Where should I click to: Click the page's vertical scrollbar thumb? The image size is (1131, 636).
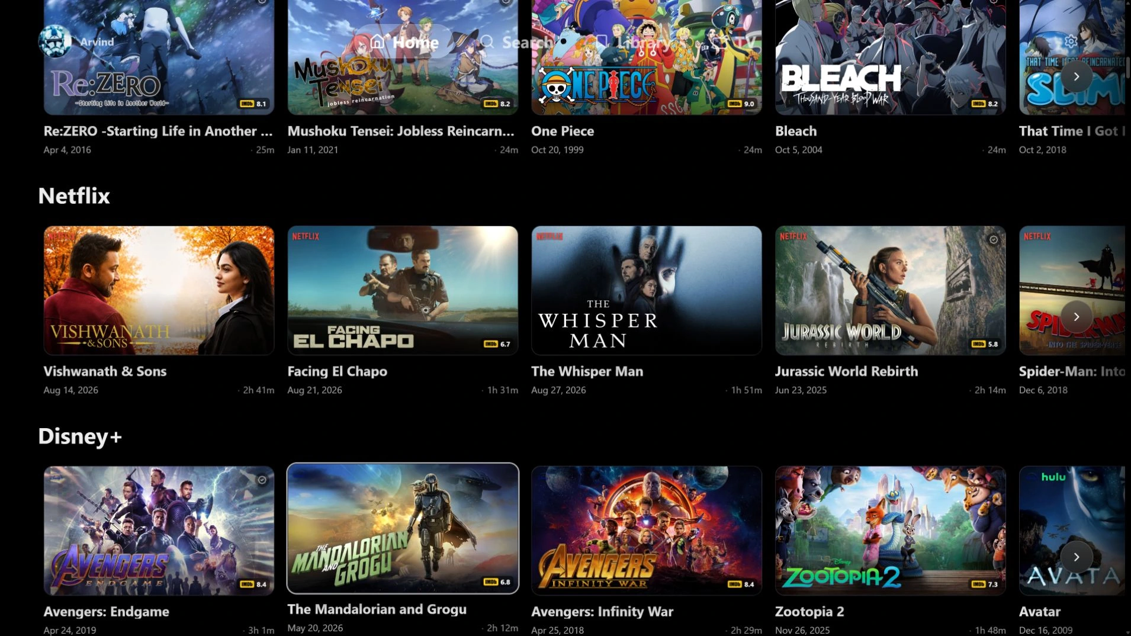[x=1128, y=68]
